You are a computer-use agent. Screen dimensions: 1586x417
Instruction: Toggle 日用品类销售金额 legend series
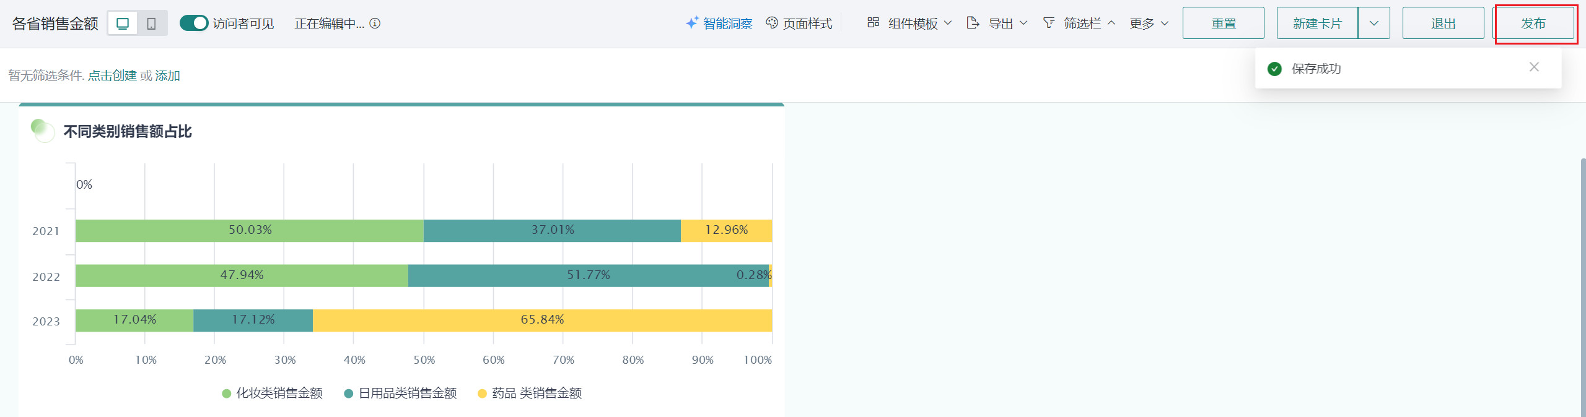[401, 393]
